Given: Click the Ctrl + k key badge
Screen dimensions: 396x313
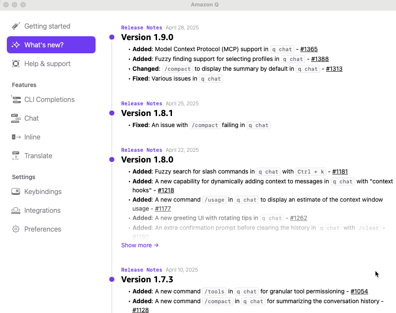Looking at the screenshot, I should click(311, 172).
